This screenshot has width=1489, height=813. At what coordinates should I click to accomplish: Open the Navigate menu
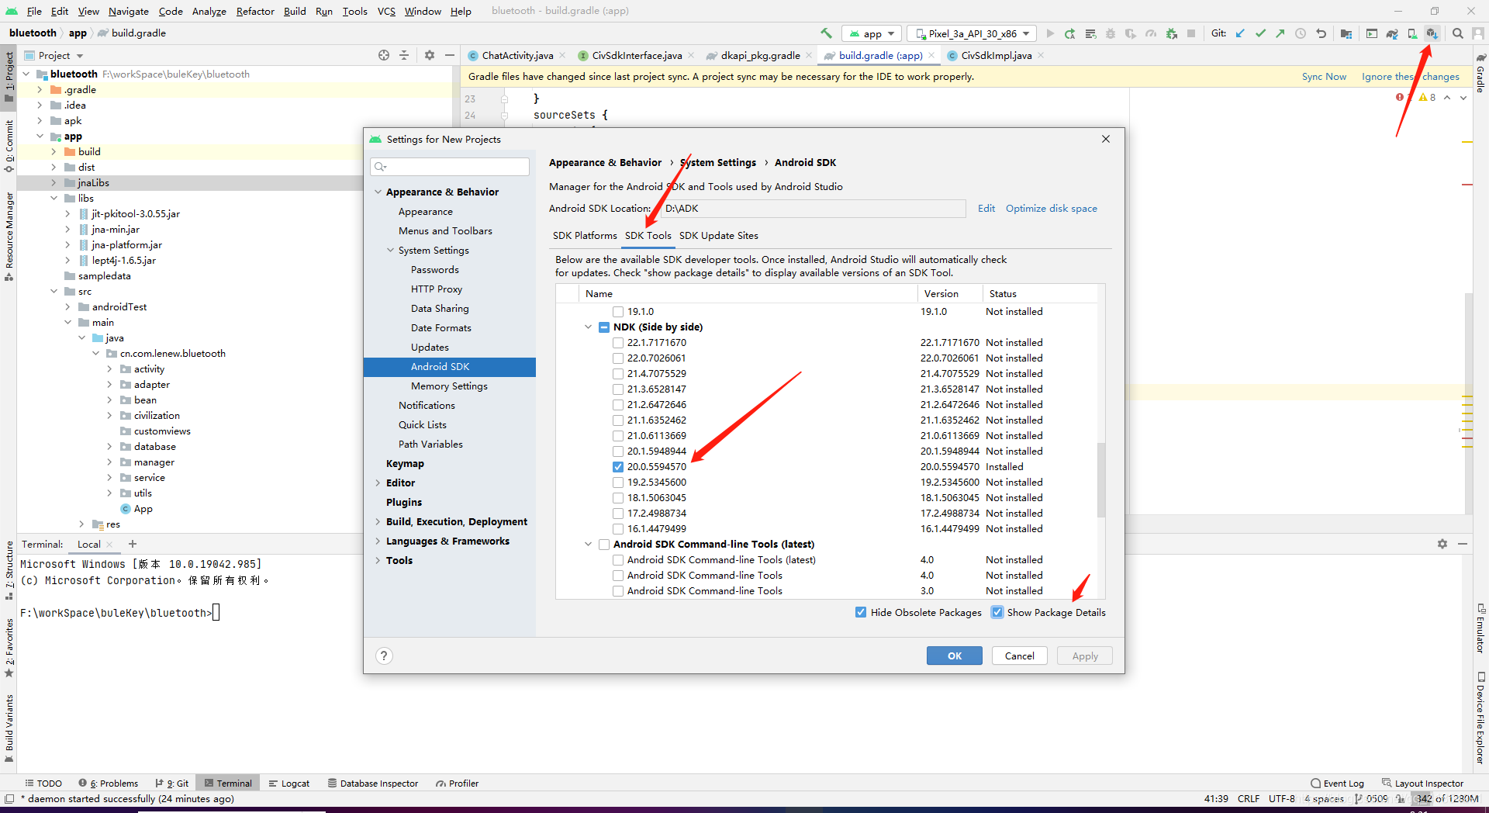(128, 11)
